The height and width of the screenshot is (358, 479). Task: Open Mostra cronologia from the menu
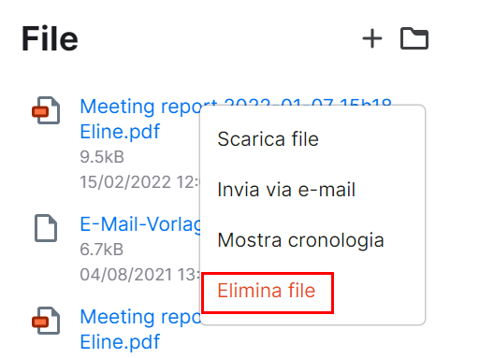coord(300,240)
